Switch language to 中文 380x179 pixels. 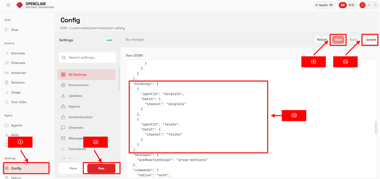pyautogui.click(x=351, y=5)
